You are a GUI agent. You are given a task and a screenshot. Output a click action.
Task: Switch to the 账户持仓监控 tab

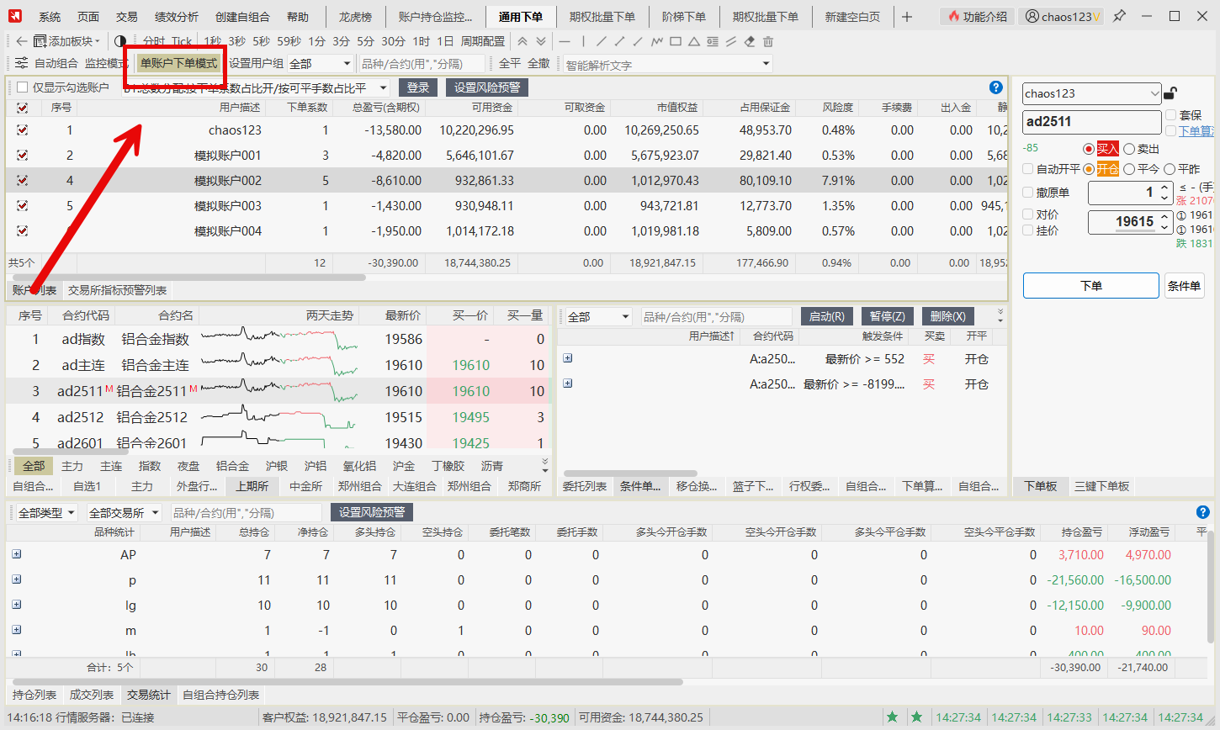pyautogui.click(x=435, y=17)
